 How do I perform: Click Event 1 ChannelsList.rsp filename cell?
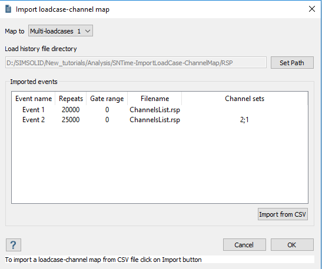pos(155,110)
